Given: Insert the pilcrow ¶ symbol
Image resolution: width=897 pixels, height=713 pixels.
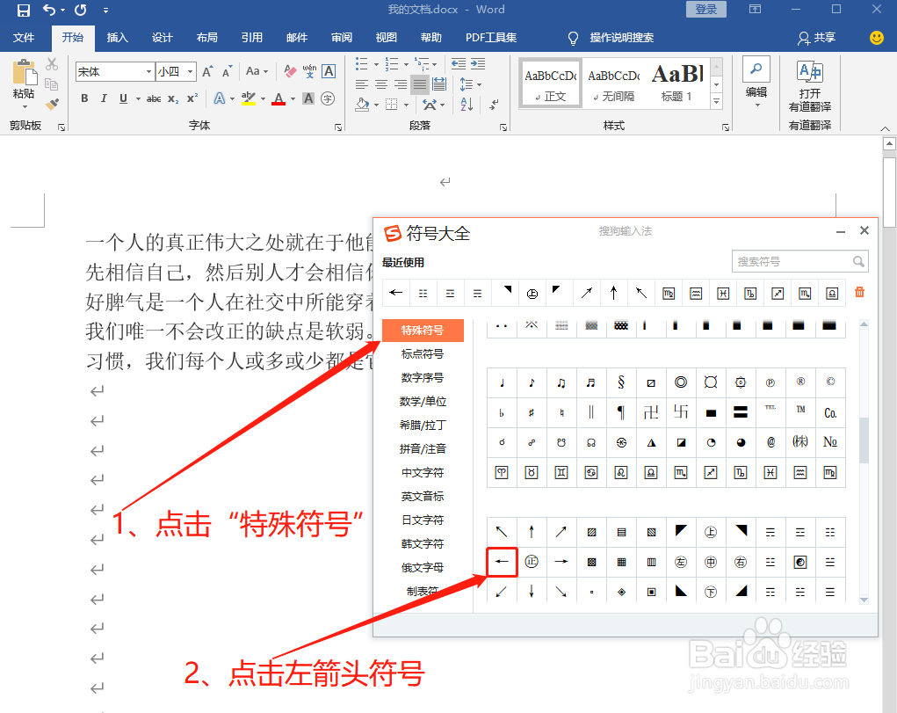Looking at the screenshot, I should [621, 412].
